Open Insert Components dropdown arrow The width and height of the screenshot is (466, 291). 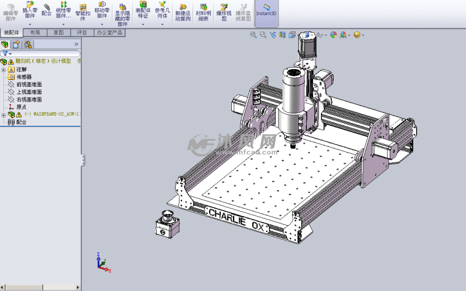[30, 24]
